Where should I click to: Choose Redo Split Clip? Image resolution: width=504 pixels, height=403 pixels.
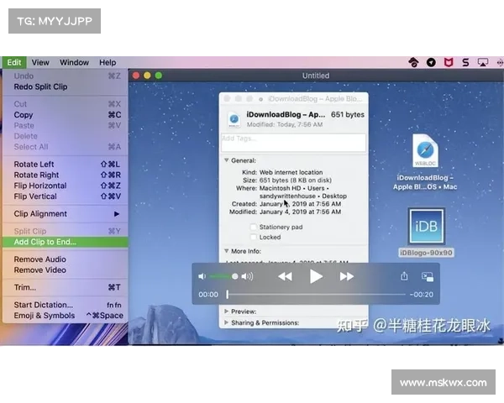tap(66, 86)
